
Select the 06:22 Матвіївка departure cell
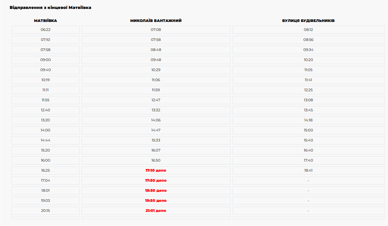(x=45, y=30)
